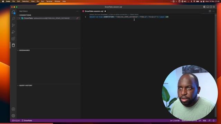Click line number 1 in editor gutter
221x124 pixels.
tap(85, 17)
